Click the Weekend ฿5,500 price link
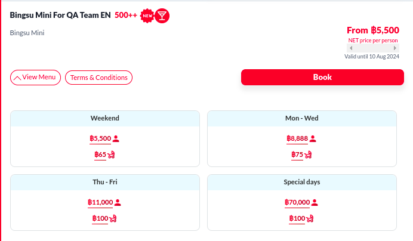 pyautogui.click(x=100, y=138)
